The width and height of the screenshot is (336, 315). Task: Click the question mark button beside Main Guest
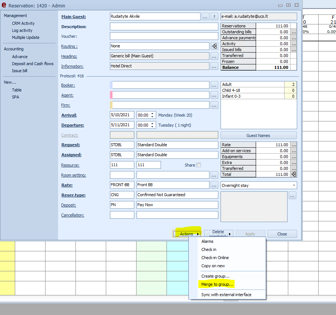point(214,17)
